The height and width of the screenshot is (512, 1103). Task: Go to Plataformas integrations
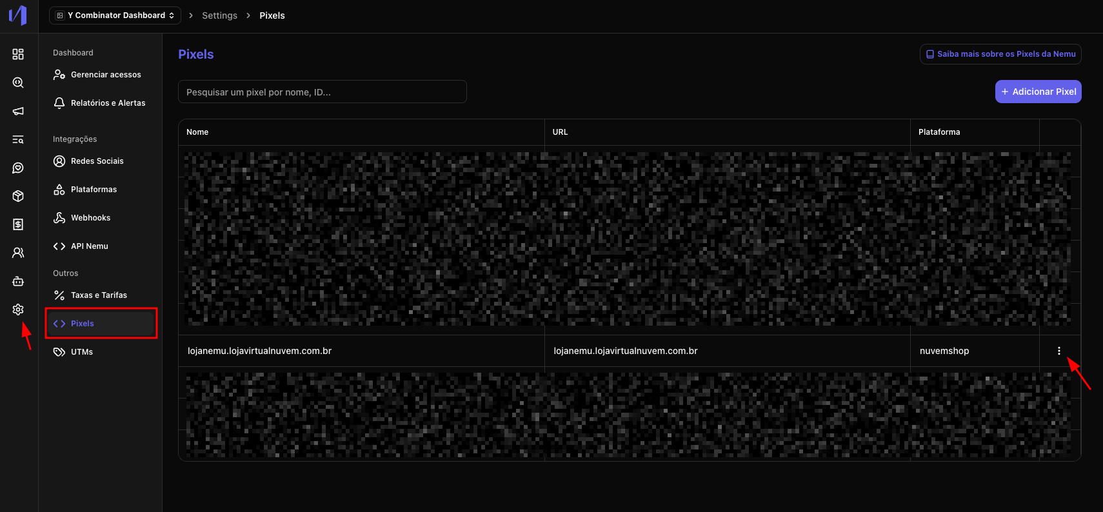tap(100, 190)
